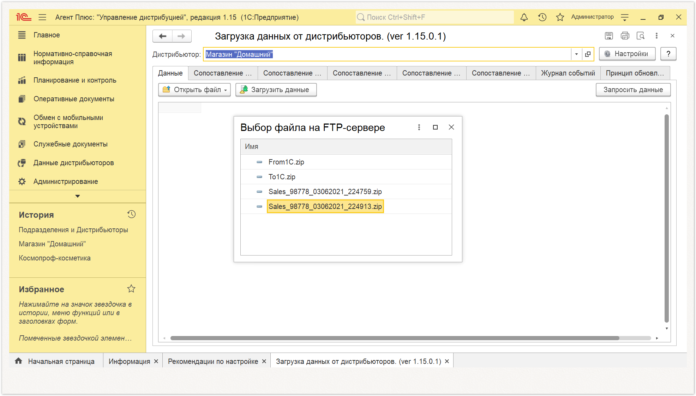The image size is (696, 396).
Task: Close the Информация tab
Action: coord(156,361)
